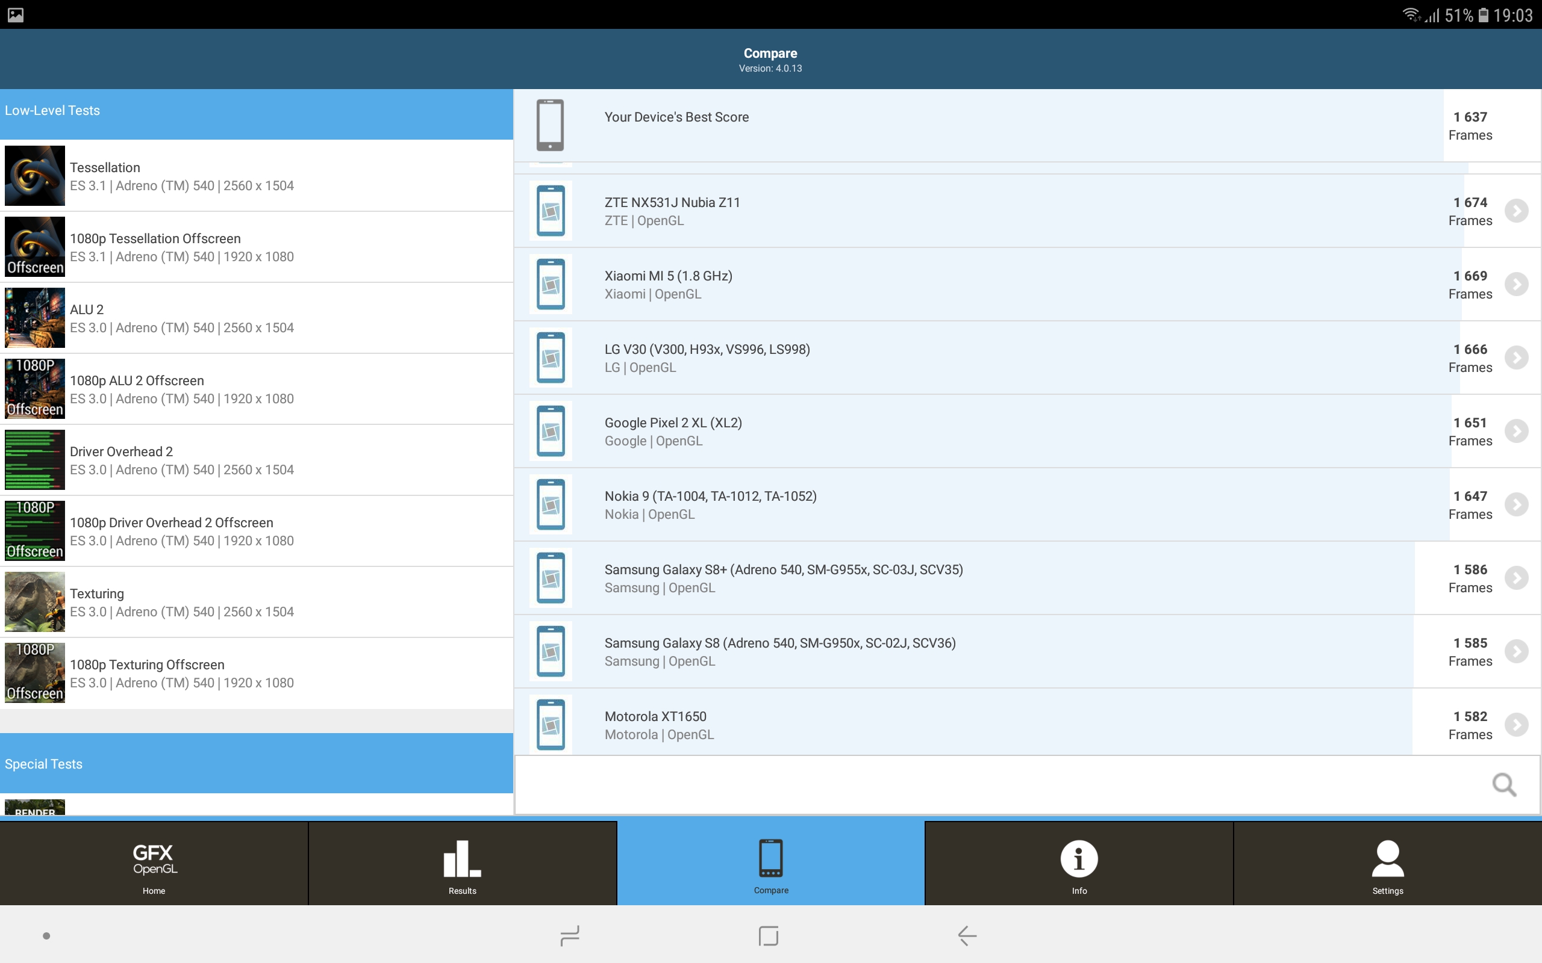Click the LG V30 device icon

pos(551,358)
